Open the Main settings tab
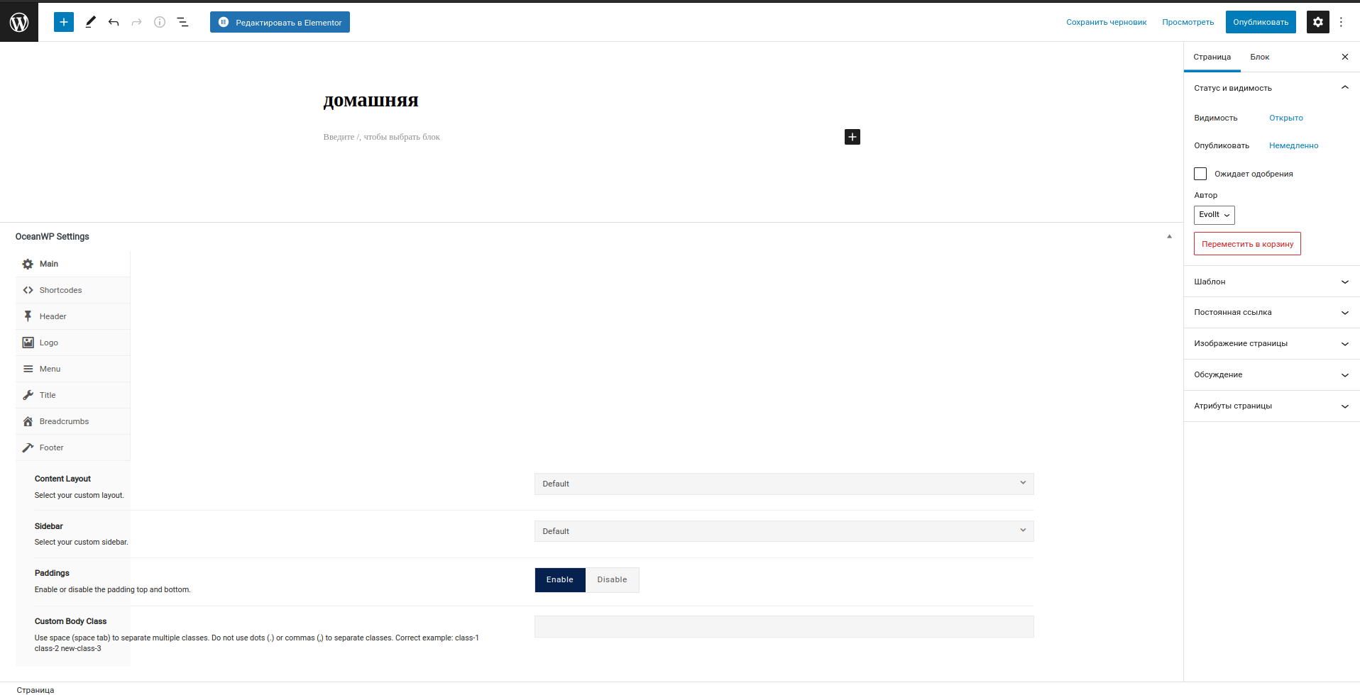 [72, 264]
